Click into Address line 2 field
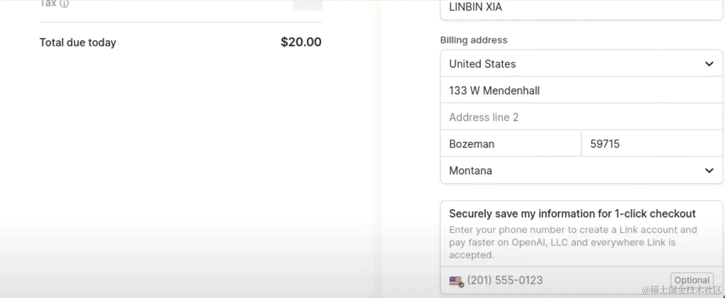 click(580, 117)
